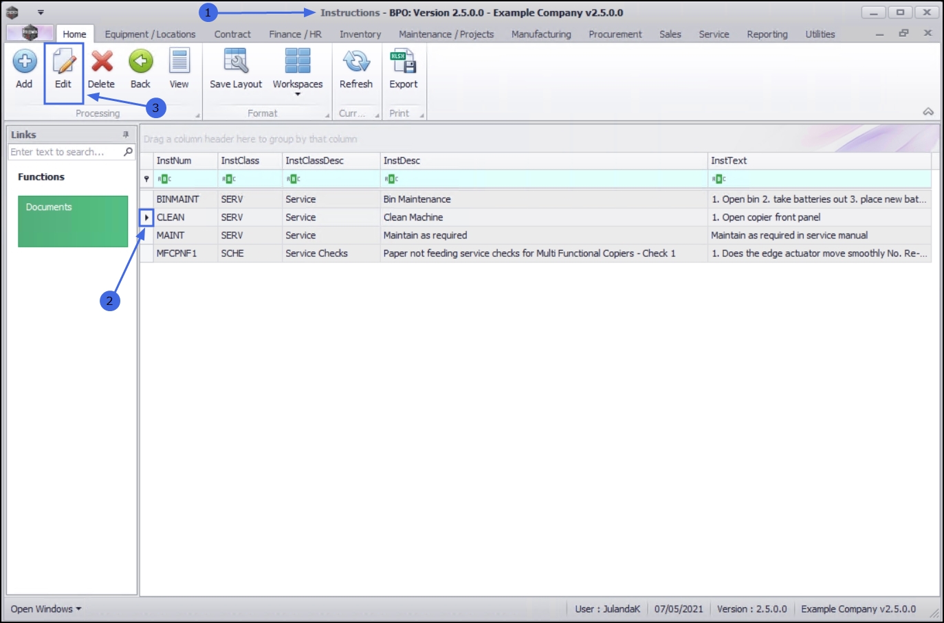Image resolution: width=944 pixels, height=623 pixels.
Task: Click the application logo button
Action: [30, 33]
